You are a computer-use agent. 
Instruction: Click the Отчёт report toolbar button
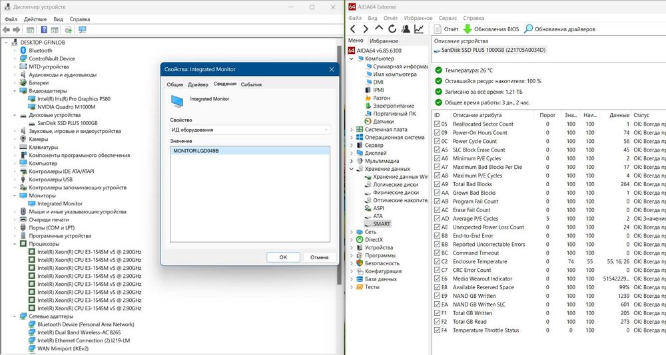[x=446, y=29]
